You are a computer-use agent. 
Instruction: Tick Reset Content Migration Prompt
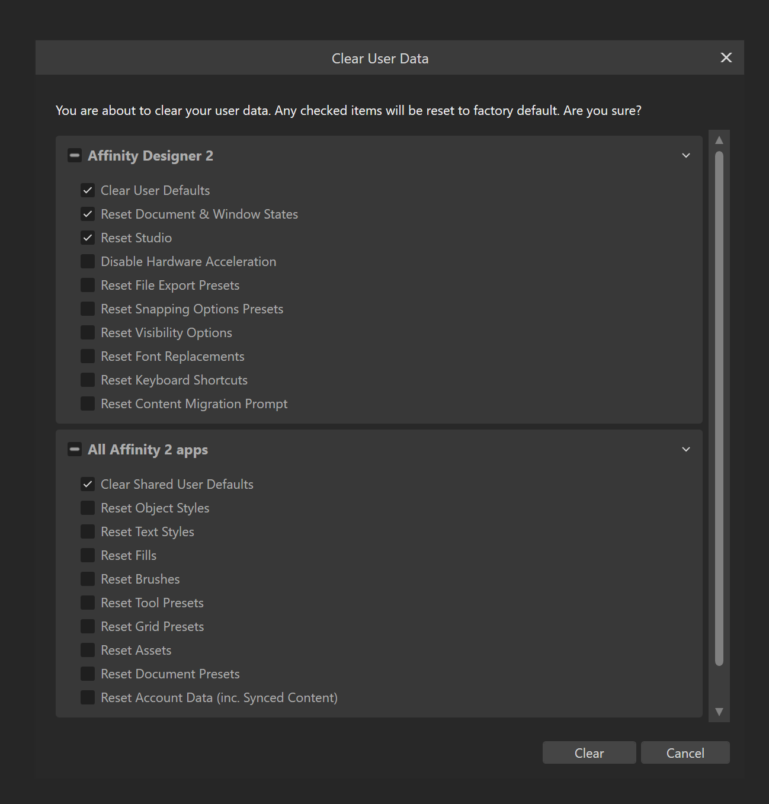[88, 403]
